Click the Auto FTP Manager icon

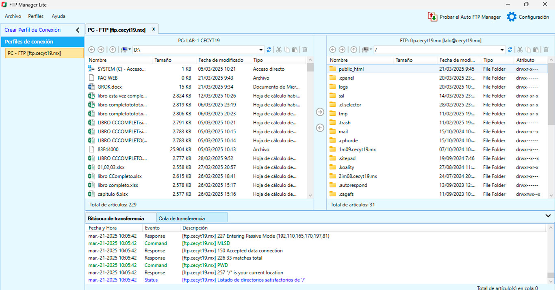[432, 17]
